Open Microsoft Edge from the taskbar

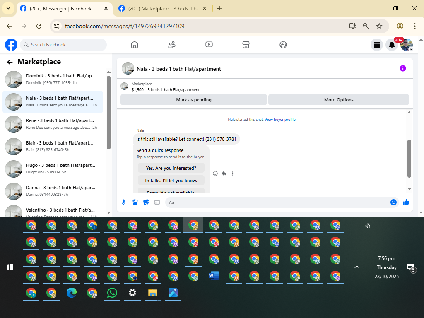click(71, 293)
